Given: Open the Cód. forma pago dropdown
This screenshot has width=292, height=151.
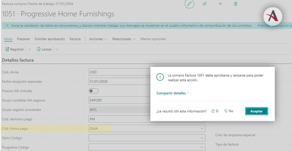Looking at the screenshot, I should tap(201, 129).
